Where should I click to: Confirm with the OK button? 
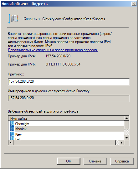[69, 161]
